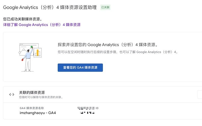The image size is (202, 126).
Task: Click the 您已成功关联媒体资源 confirmation message
Action: coord(22,19)
